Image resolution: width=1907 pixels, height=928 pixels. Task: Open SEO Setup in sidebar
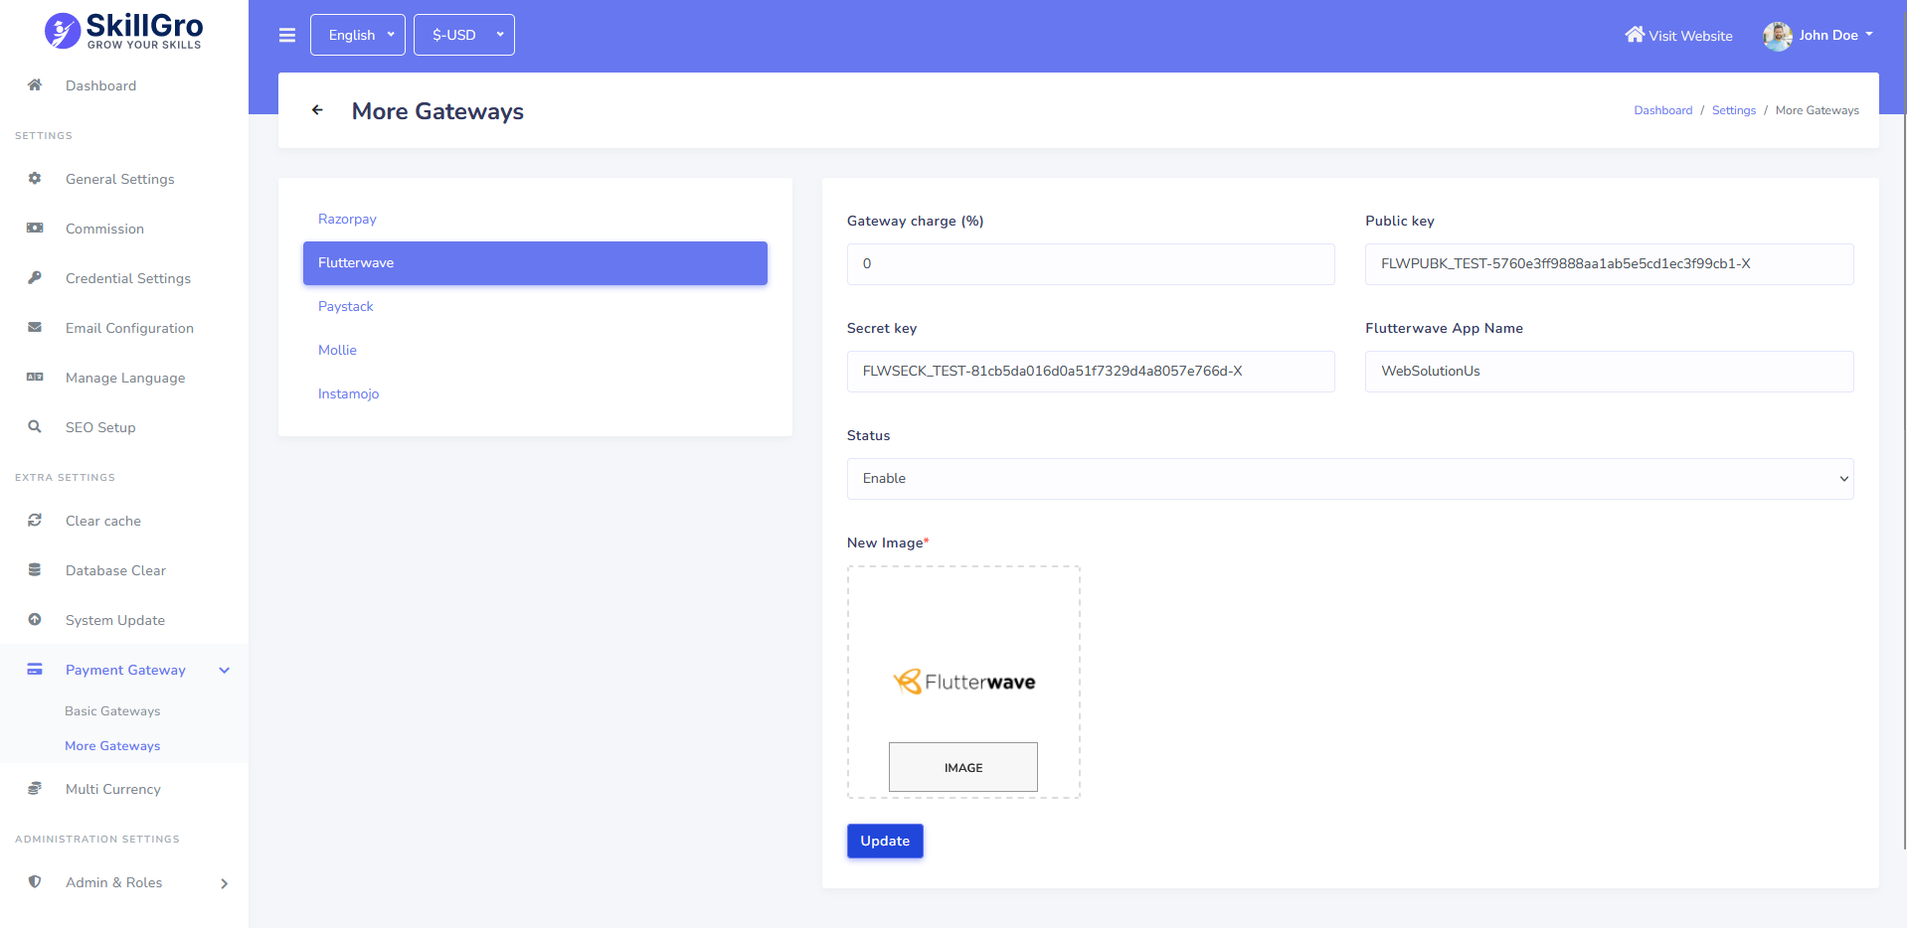(100, 427)
